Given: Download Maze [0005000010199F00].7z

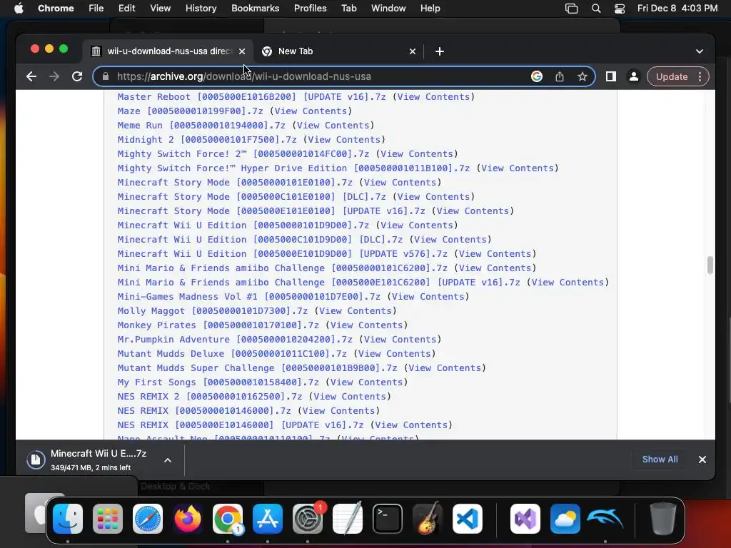Looking at the screenshot, I should pos(190,111).
